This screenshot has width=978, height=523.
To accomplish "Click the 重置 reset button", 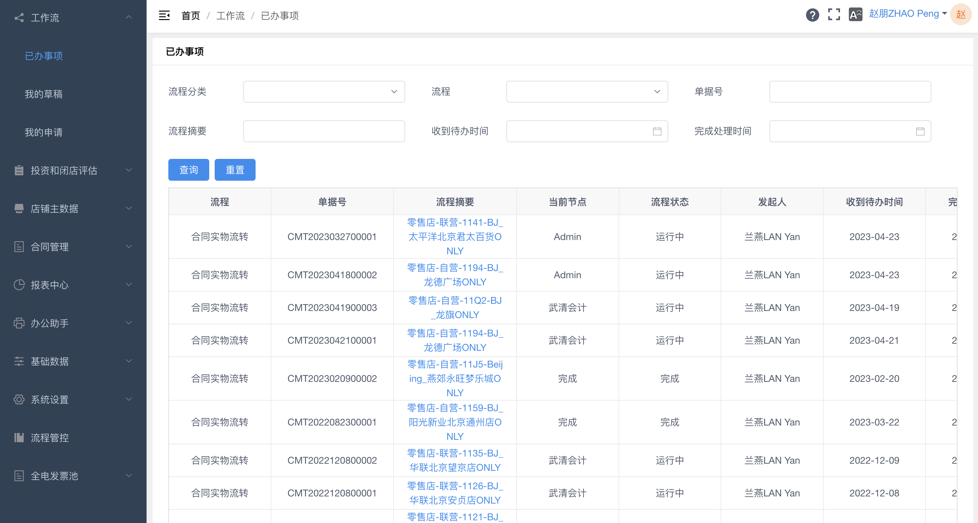I will pyautogui.click(x=235, y=170).
